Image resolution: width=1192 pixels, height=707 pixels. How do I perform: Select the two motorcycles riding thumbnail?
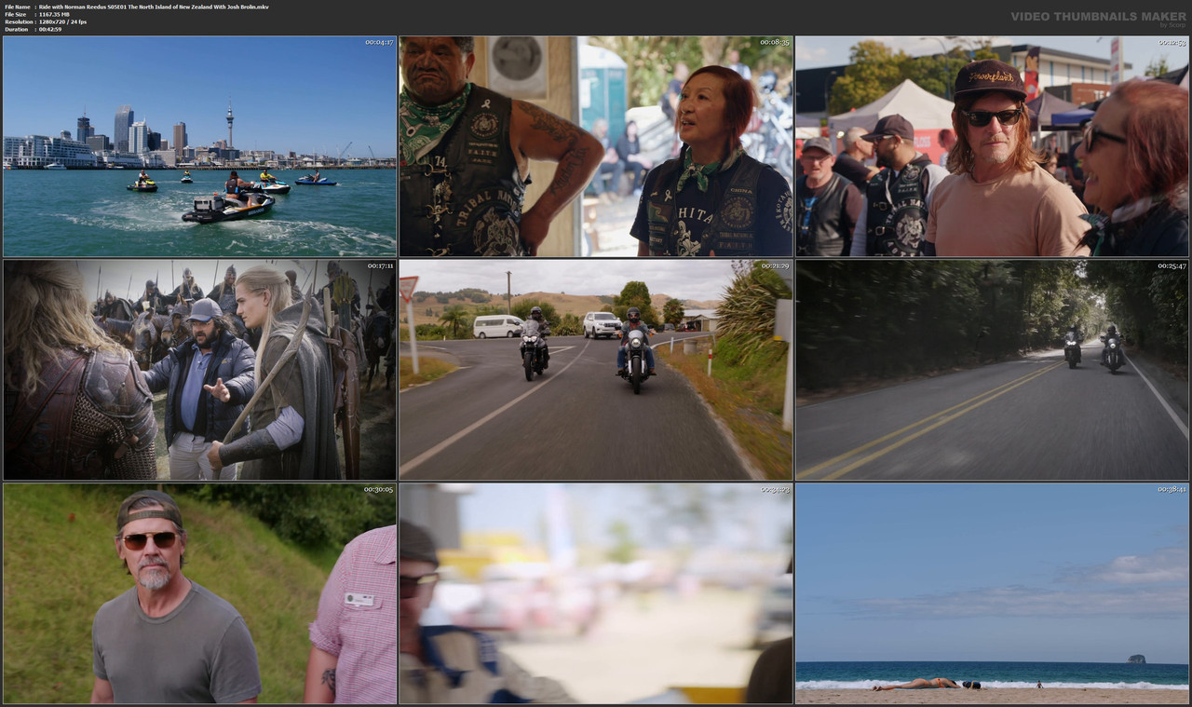[x=596, y=370]
